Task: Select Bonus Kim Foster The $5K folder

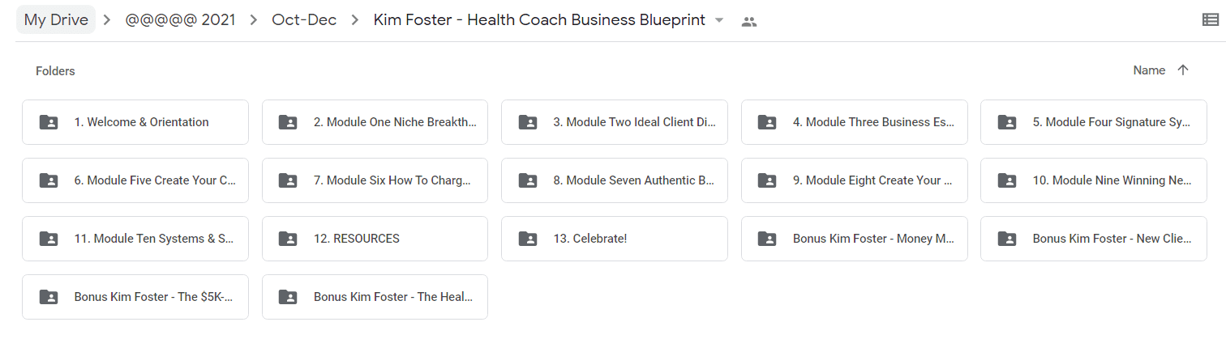Action: click(135, 297)
